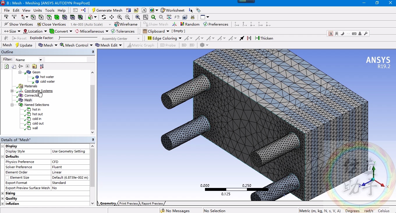396x213 pixels.
Task: Toggle Show Vertices display
Action: [18, 24]
